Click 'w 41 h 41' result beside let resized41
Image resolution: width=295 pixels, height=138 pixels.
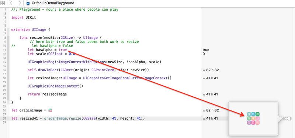tap(210, 118)
